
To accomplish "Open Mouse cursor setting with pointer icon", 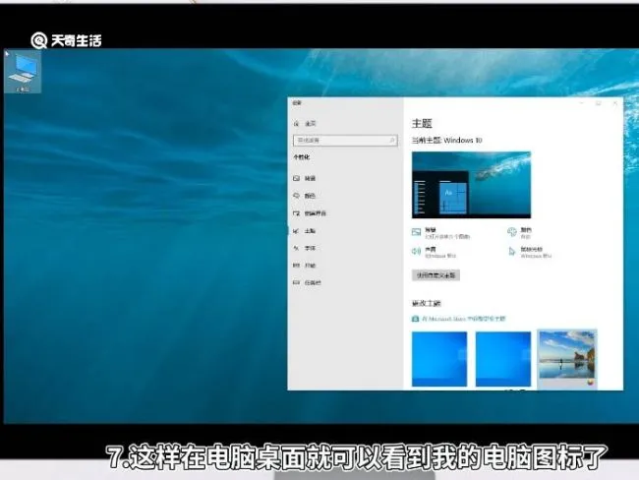I will tap(530, 252).
